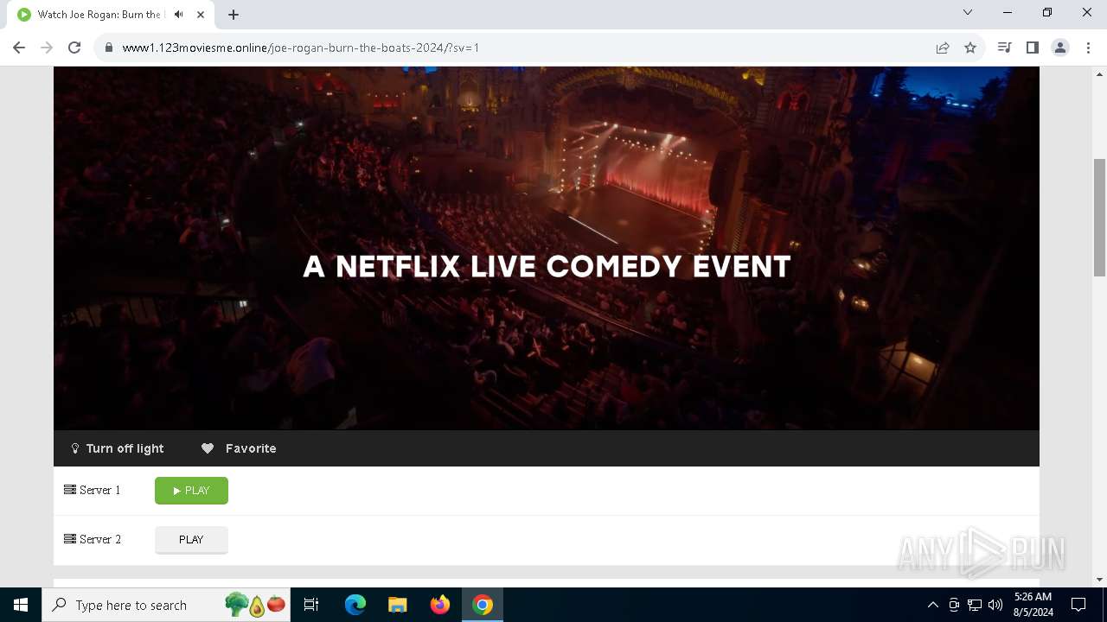This screenshot has height=622, width=1107.
Task: Mute tab audio speaker icon
Action: 179,15
